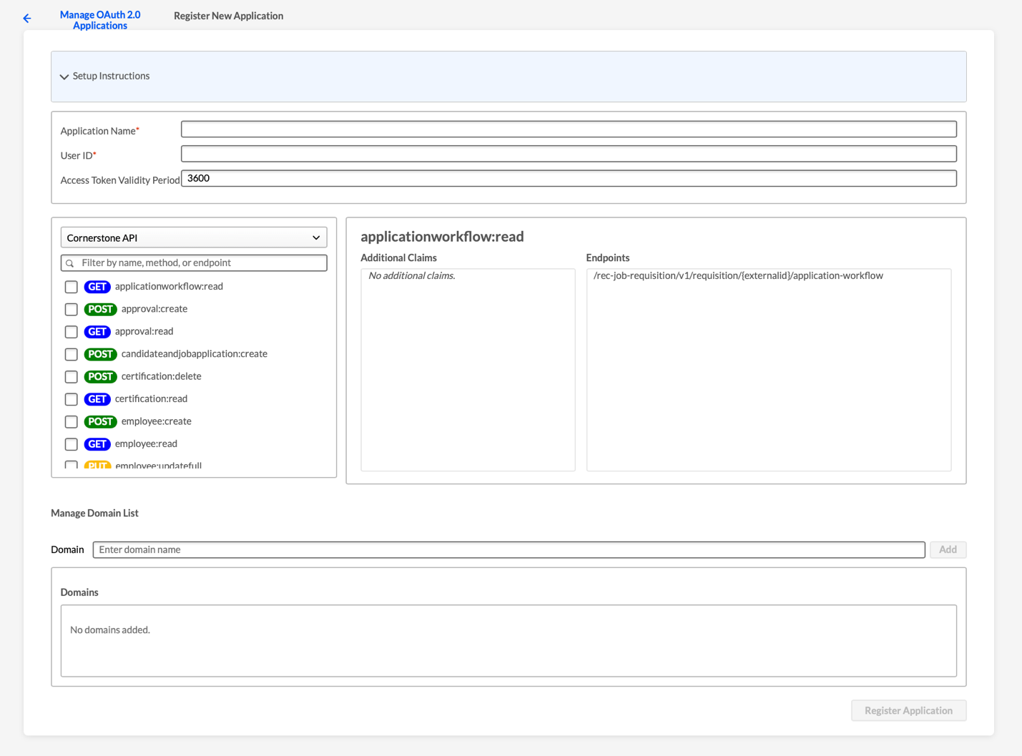Click the Access Token Validity Period field

click(569, 178)
